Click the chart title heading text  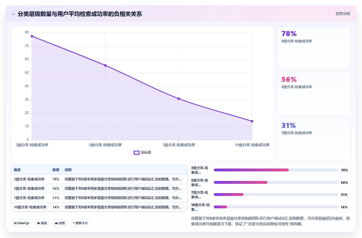pyautogui.click(x=80, y=14)
